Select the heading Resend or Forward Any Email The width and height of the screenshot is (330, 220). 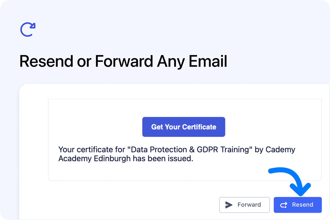click(123, 61)
